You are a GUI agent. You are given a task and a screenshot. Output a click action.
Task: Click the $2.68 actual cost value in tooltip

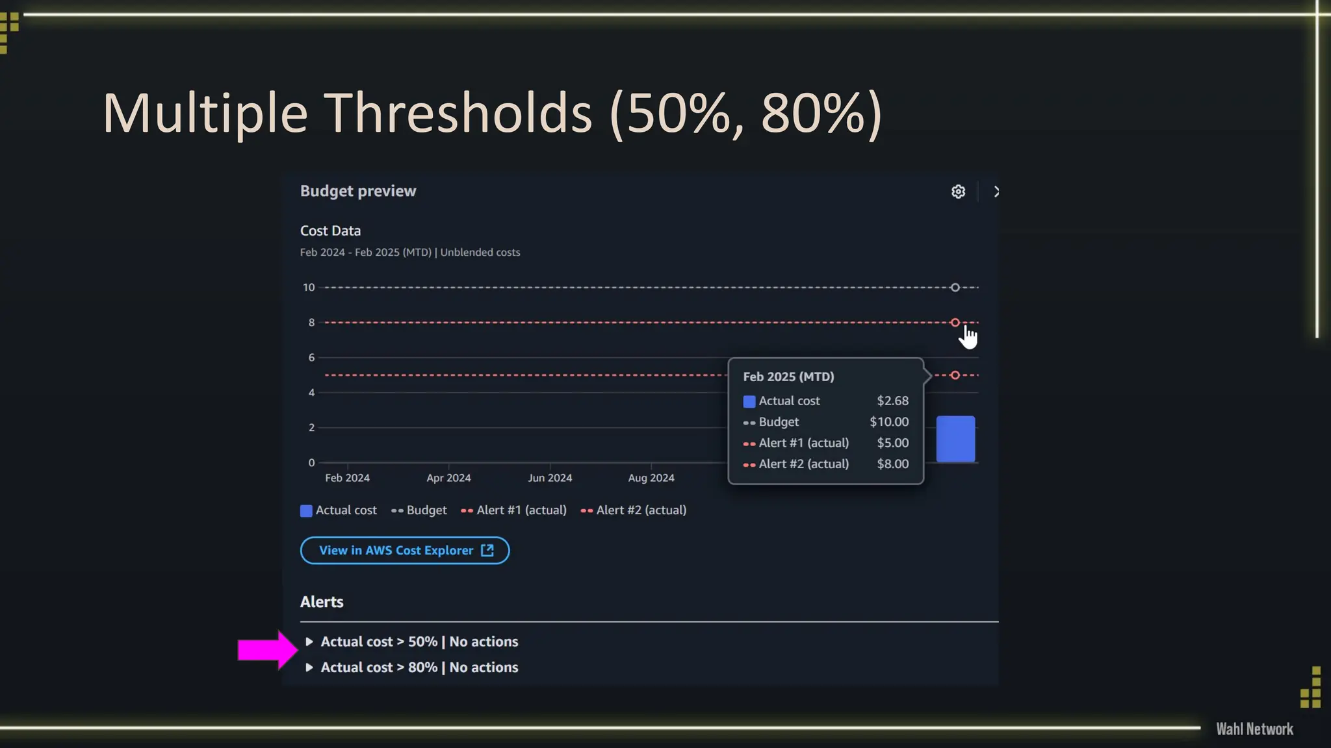893,401
